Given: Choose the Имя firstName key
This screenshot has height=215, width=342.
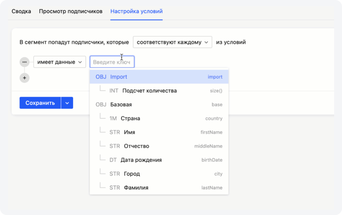Looking at the screenshot, I should pyautogui.click(x=129, y=132).
